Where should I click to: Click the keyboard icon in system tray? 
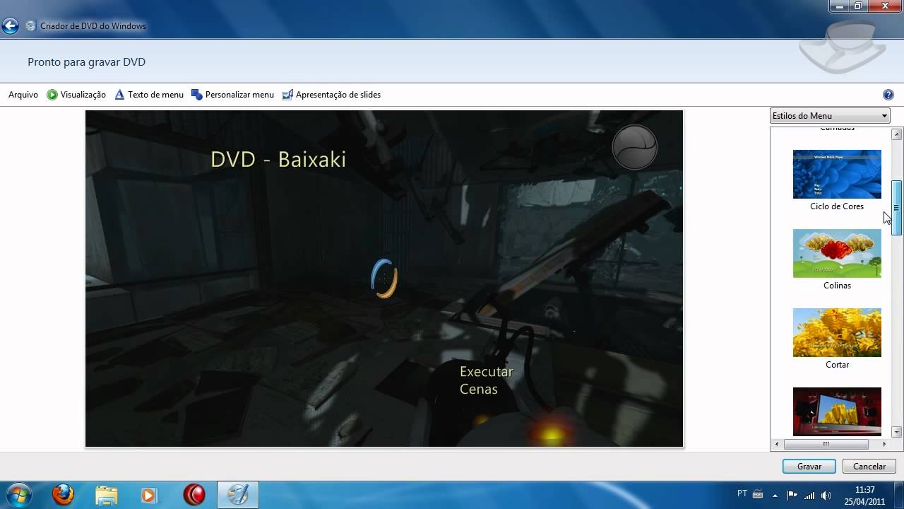click(758, 494)
